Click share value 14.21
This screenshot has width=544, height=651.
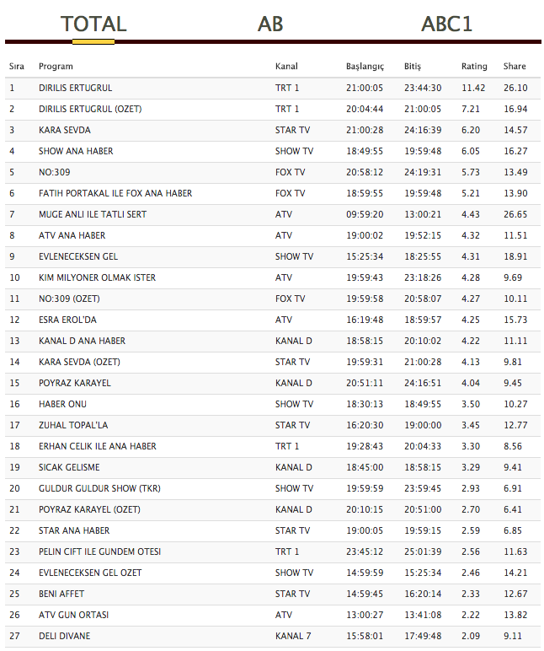click(x=515, y=573)
